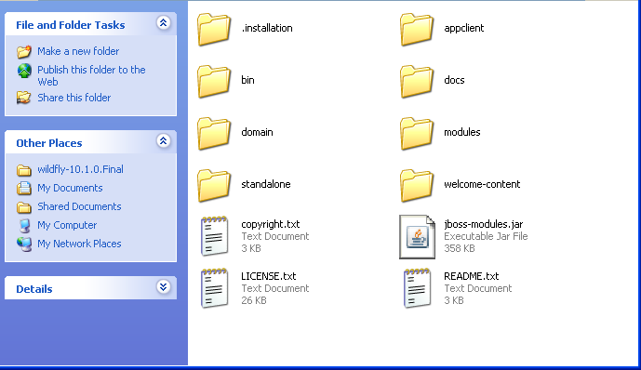Click the welcome-content folder name
Viewport: 641px width, 370px height.
(x=482, y=184)
